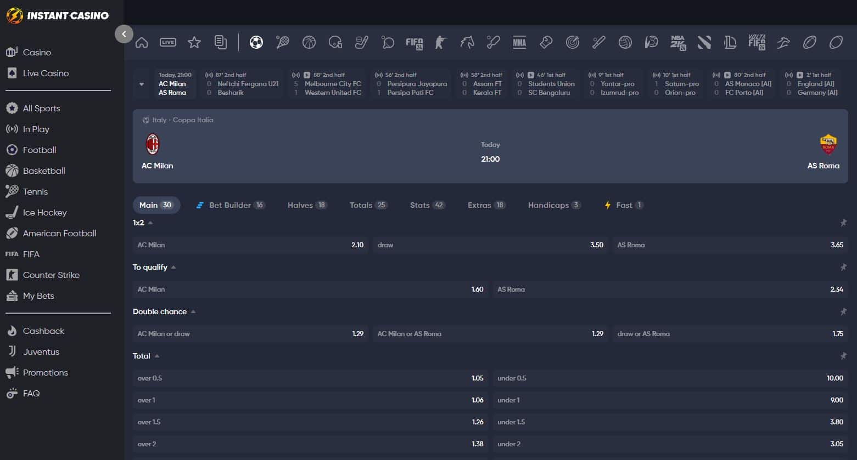Collapse the 1x2 market section

pos(150,223)
